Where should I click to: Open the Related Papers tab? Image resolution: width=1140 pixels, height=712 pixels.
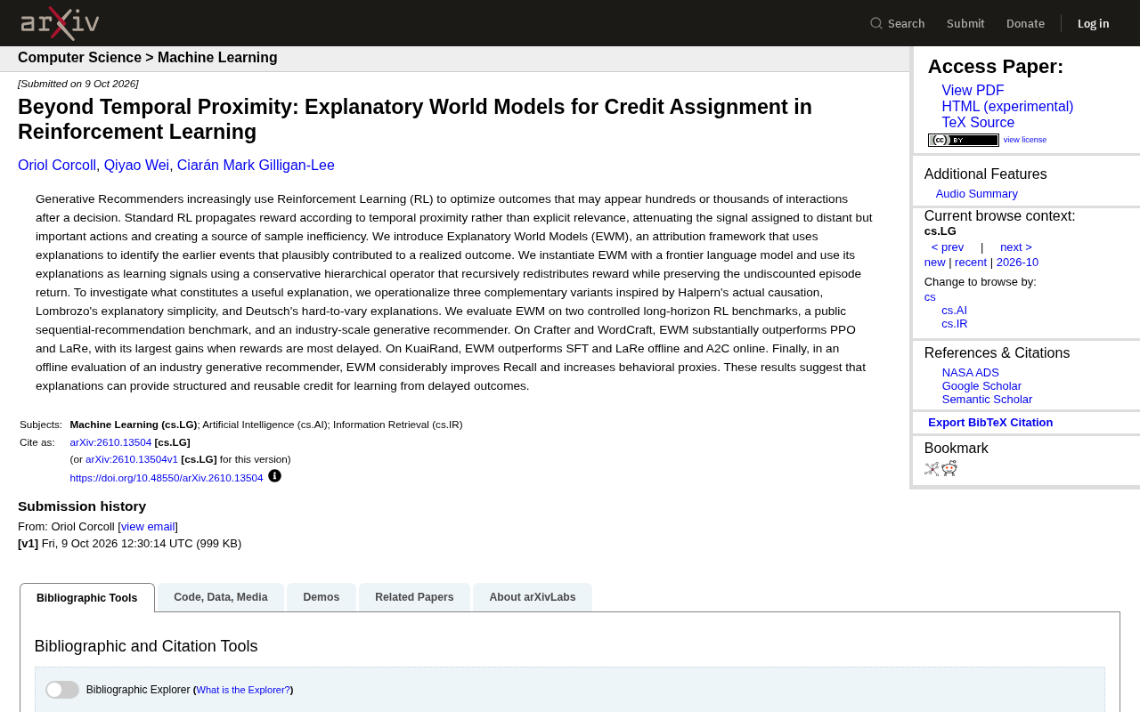(414, 597)
